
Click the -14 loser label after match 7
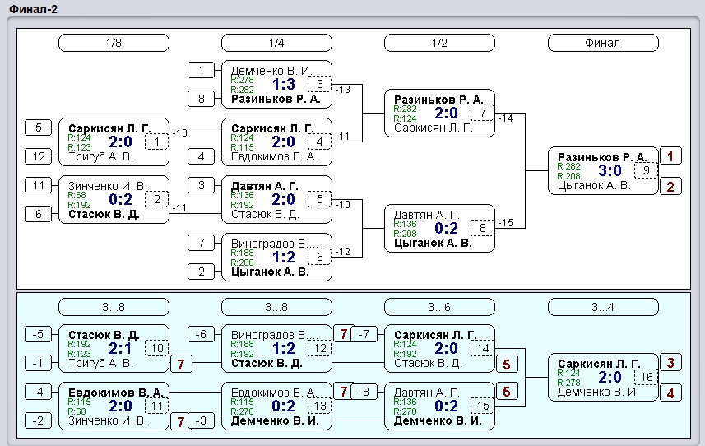(505, 118)
